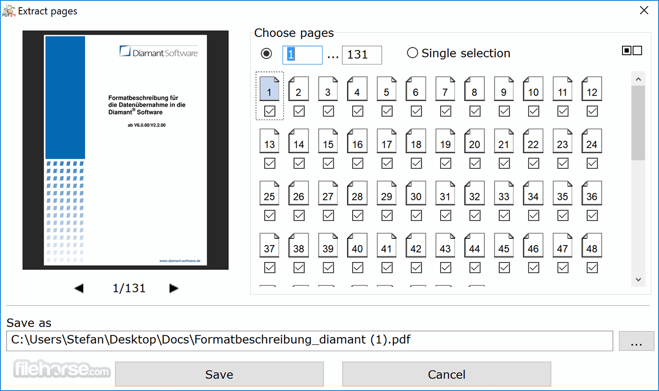Uncheck the checkbox under page 30

click(416, 216)
